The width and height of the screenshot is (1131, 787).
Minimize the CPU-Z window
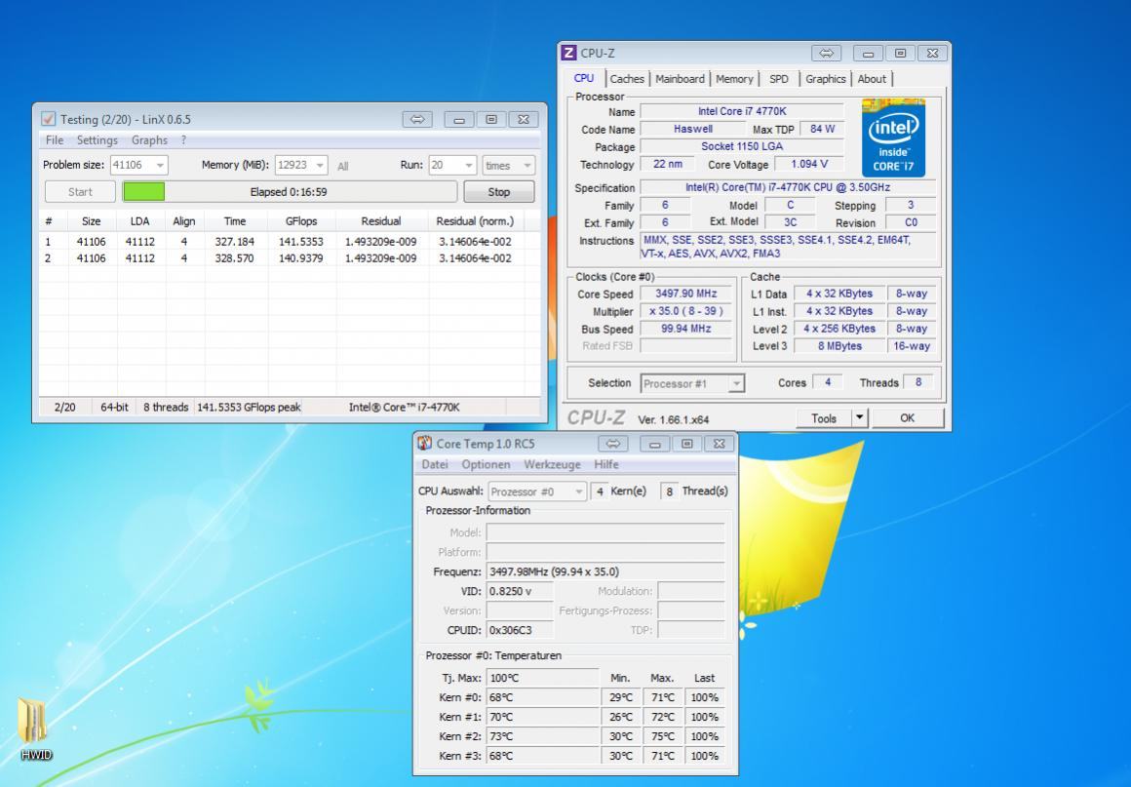868,53
